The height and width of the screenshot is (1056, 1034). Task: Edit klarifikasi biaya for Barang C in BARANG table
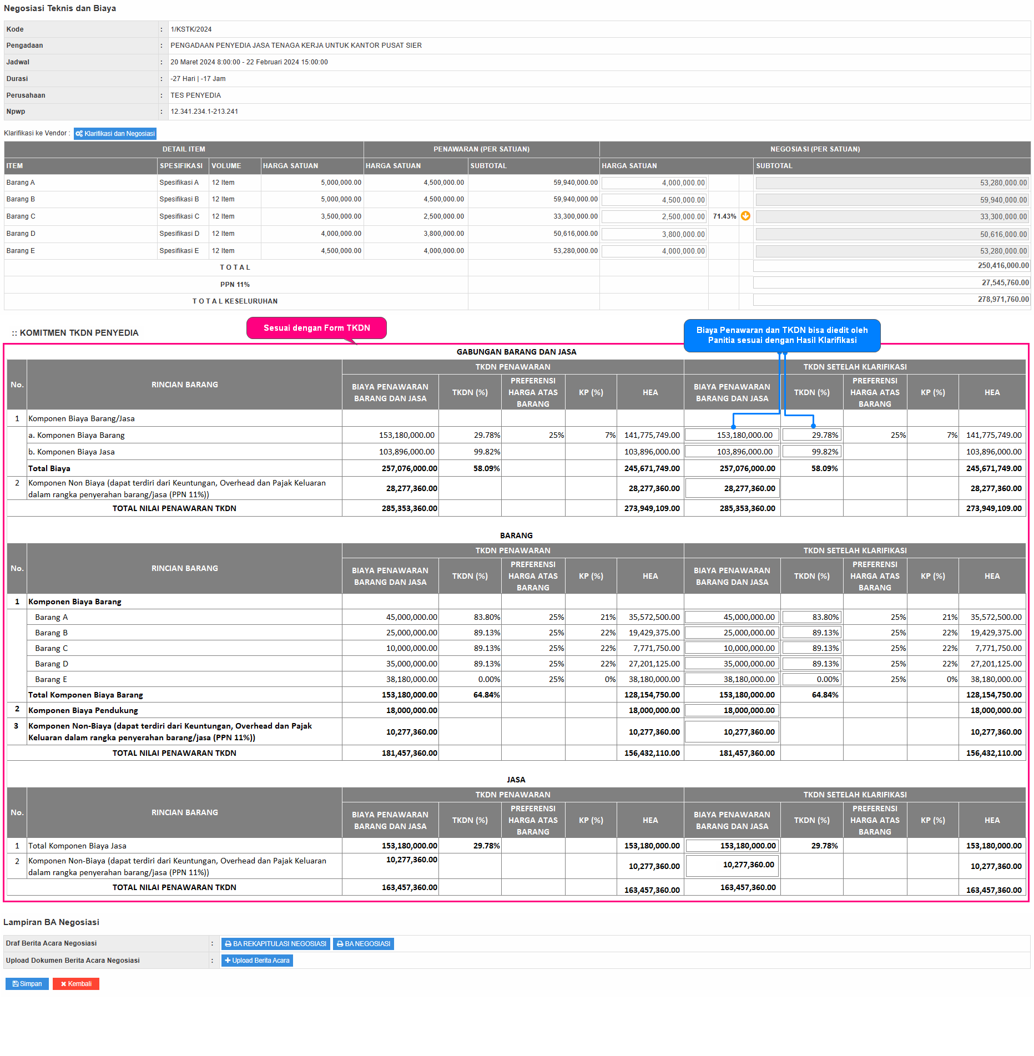[732, 648]
